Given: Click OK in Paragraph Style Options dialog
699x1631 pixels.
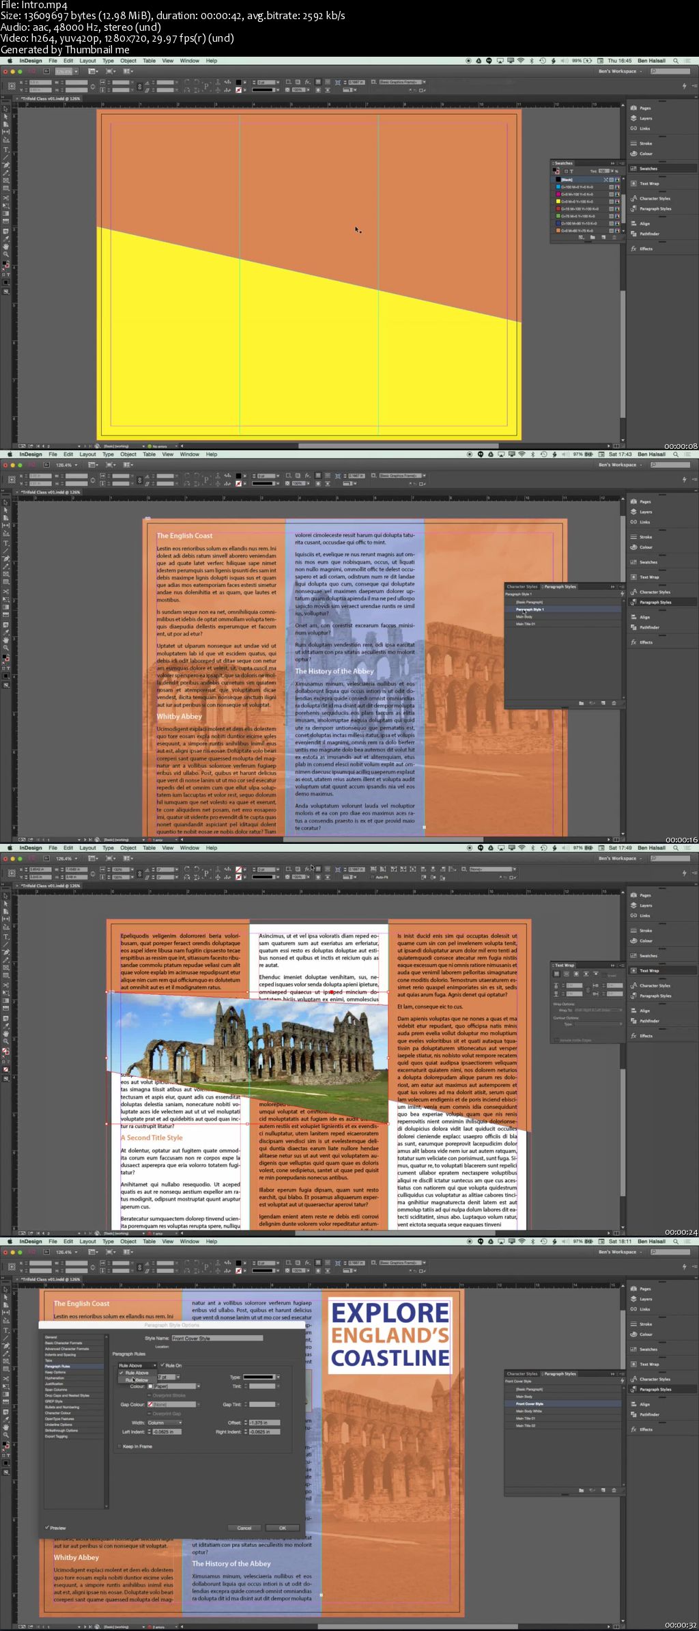Looking at the screenshot, I should click(283, 1528).
